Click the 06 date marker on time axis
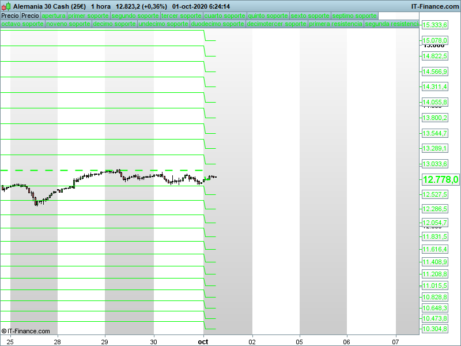The width and height of the screenshot is (461, 346). coord(347,342)
